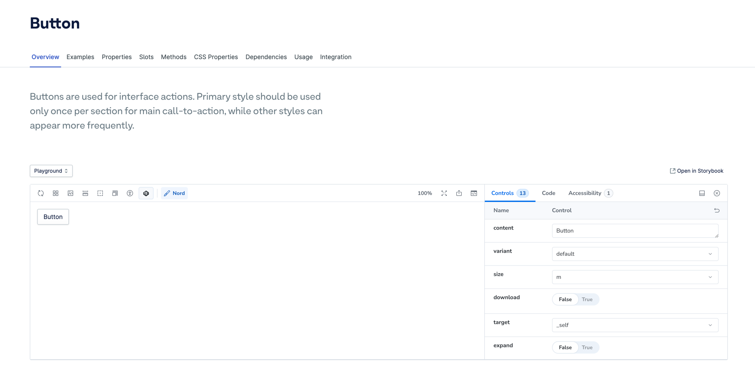Enable the measure ruler tool icon
The height and width of the screenshot is (379, 755).
[x=85, y=193]
